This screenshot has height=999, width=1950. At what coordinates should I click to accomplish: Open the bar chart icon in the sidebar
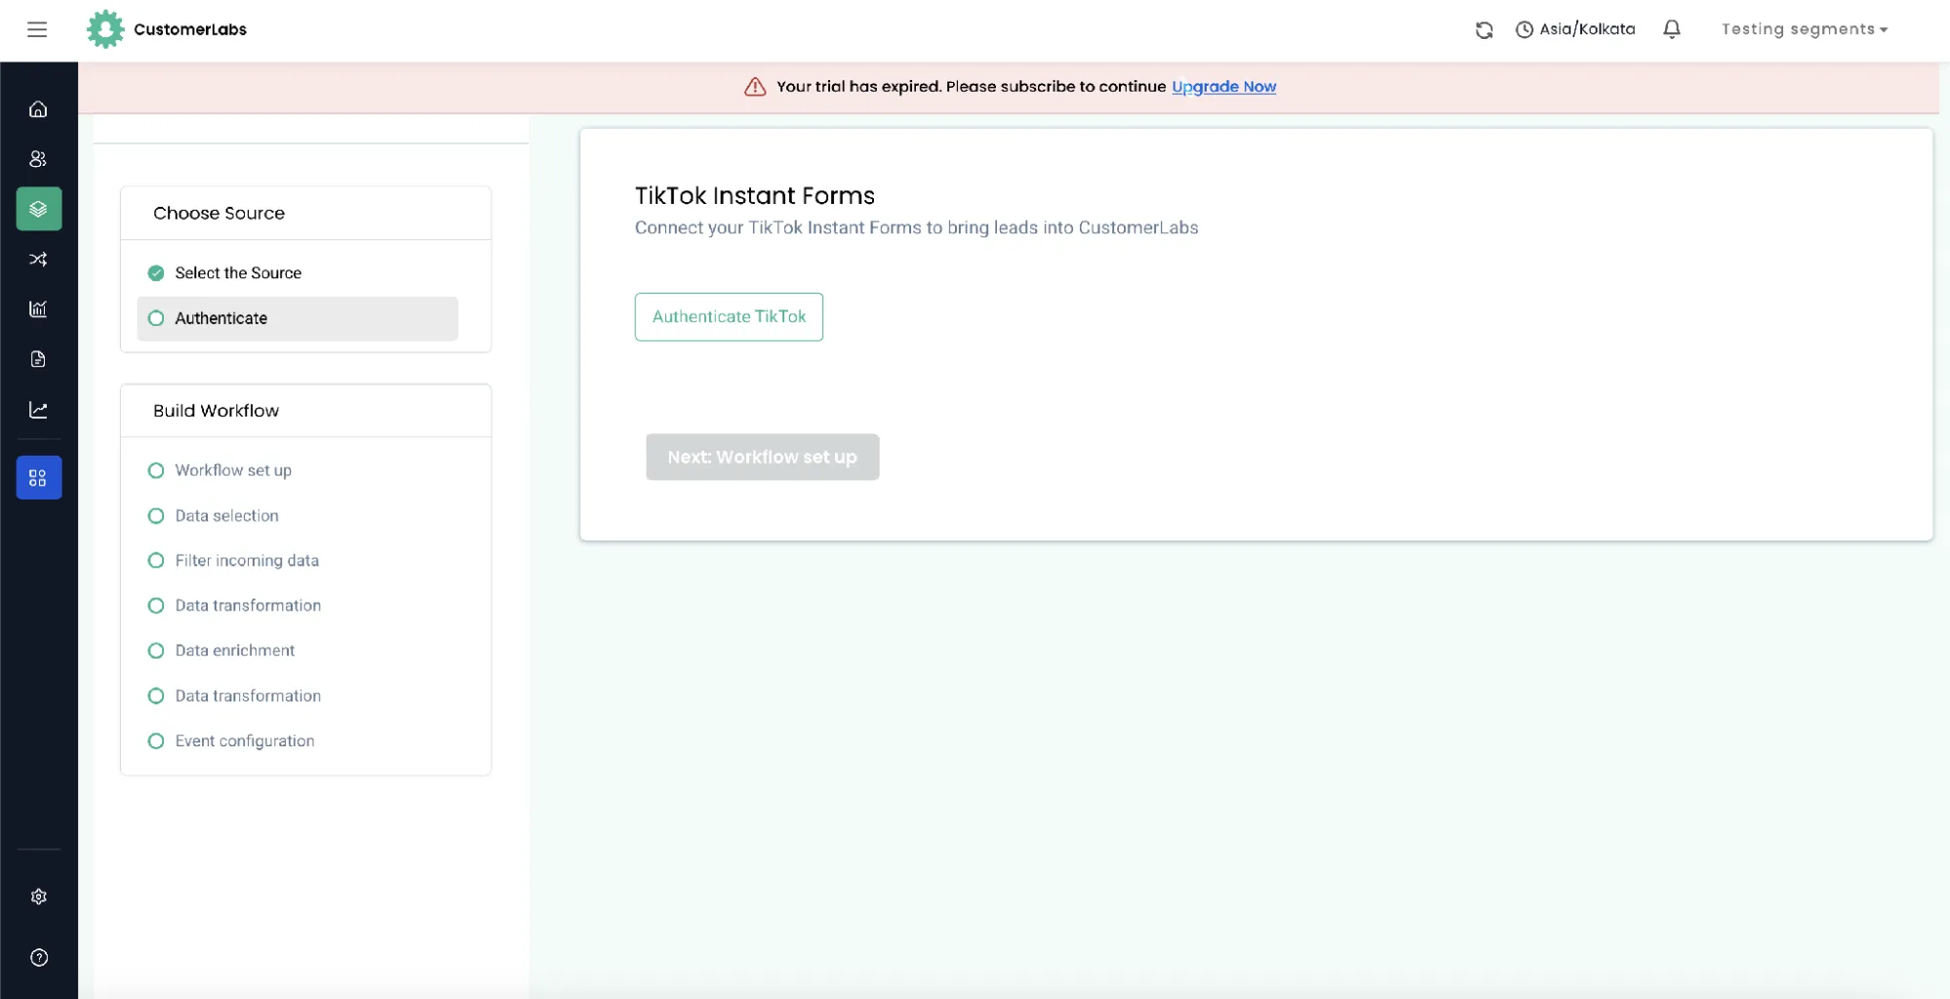38,309
